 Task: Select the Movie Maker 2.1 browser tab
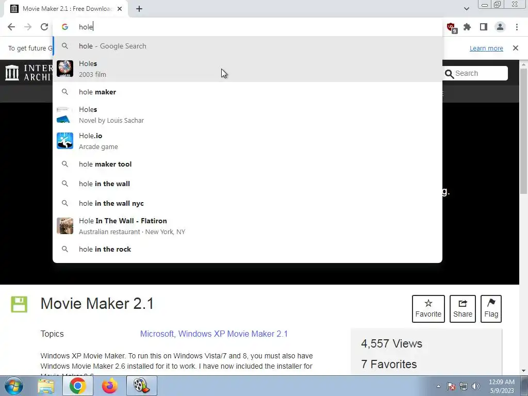[x=66, y=9]
